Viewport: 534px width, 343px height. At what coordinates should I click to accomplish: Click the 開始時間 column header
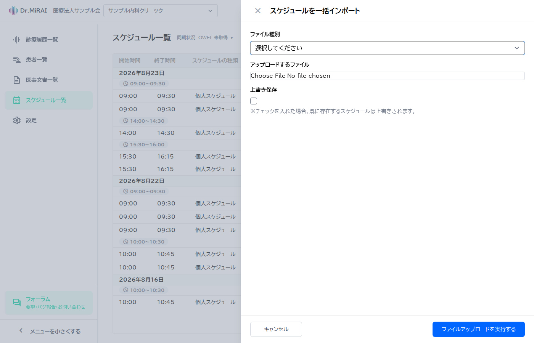(130, 61)
